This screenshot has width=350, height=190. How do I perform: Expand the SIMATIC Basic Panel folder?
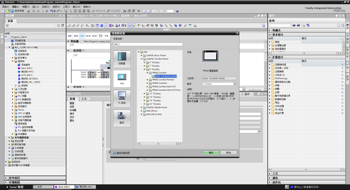click(142, 55)
